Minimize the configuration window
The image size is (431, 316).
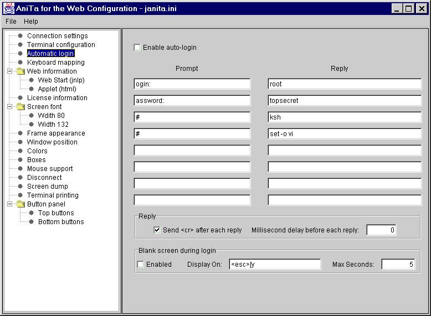coord(397,9)
